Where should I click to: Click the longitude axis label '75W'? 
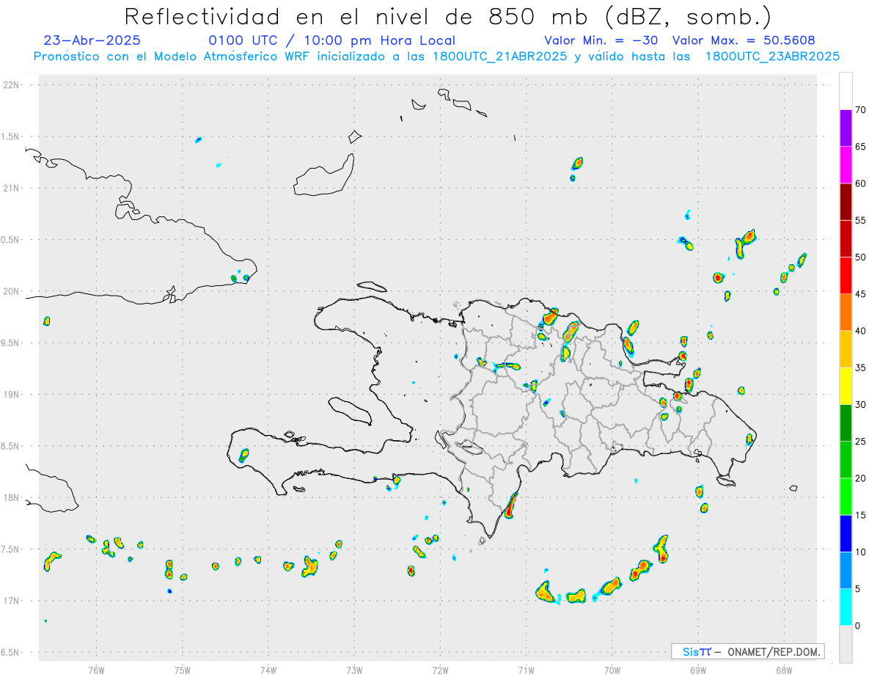182,670
